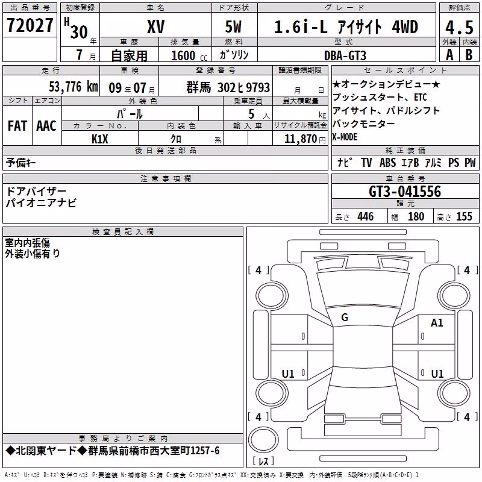Click A1 damage mark on diagram
This screenshot has width=482, height=482.
[x=437, y=323]
